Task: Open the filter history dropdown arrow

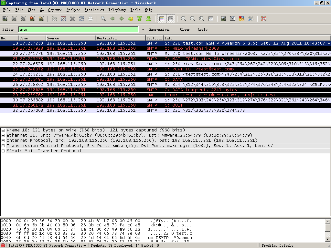Action: [143, 29]
